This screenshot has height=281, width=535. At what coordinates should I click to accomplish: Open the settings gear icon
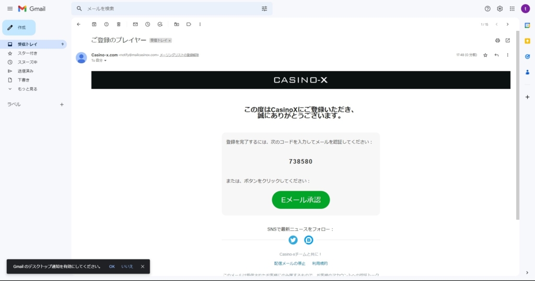[x=500, y=9]
